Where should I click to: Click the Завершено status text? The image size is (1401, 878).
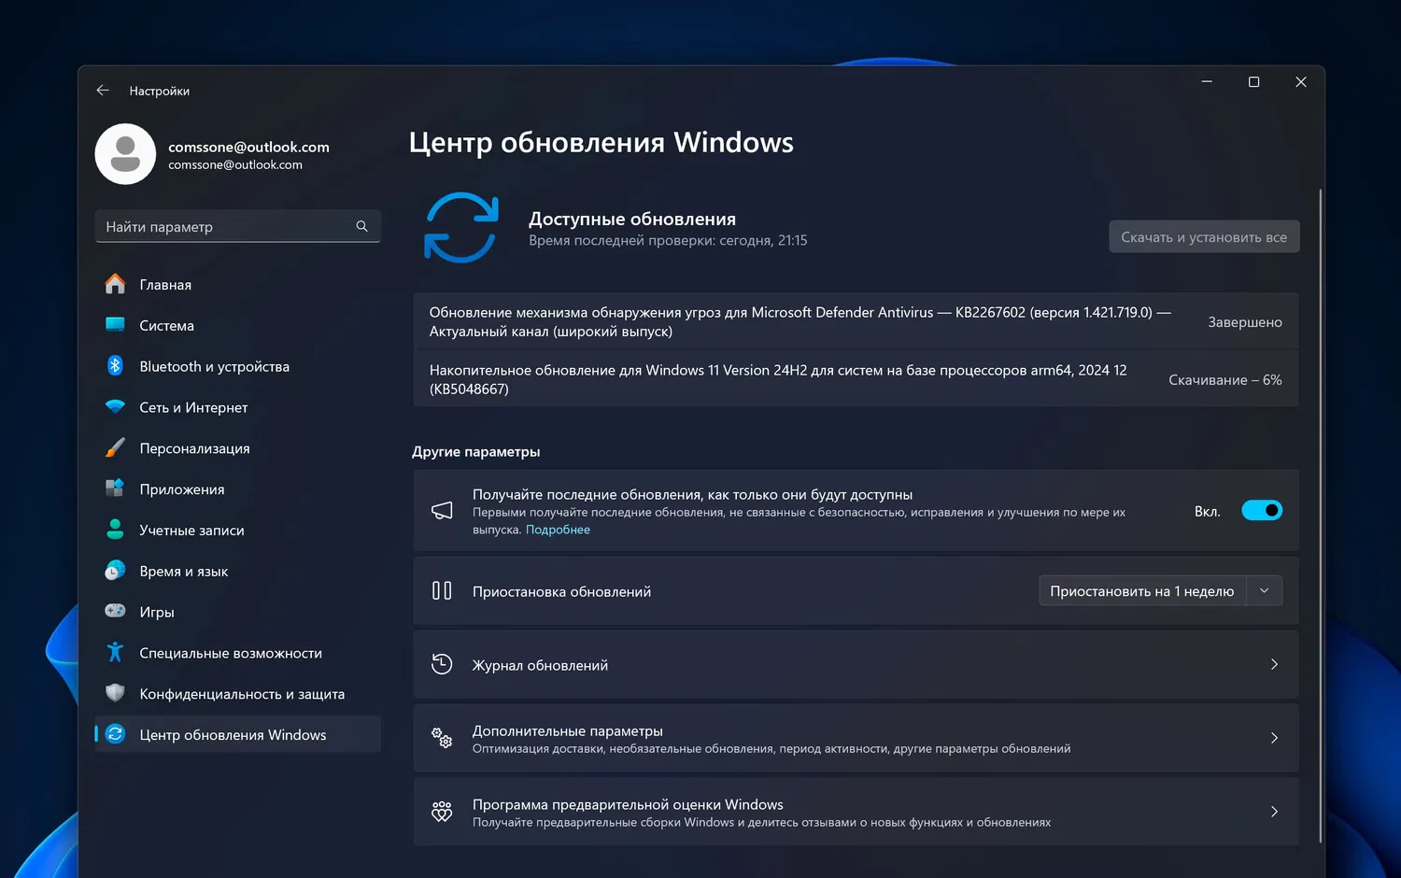click(x=1245, y=322)
